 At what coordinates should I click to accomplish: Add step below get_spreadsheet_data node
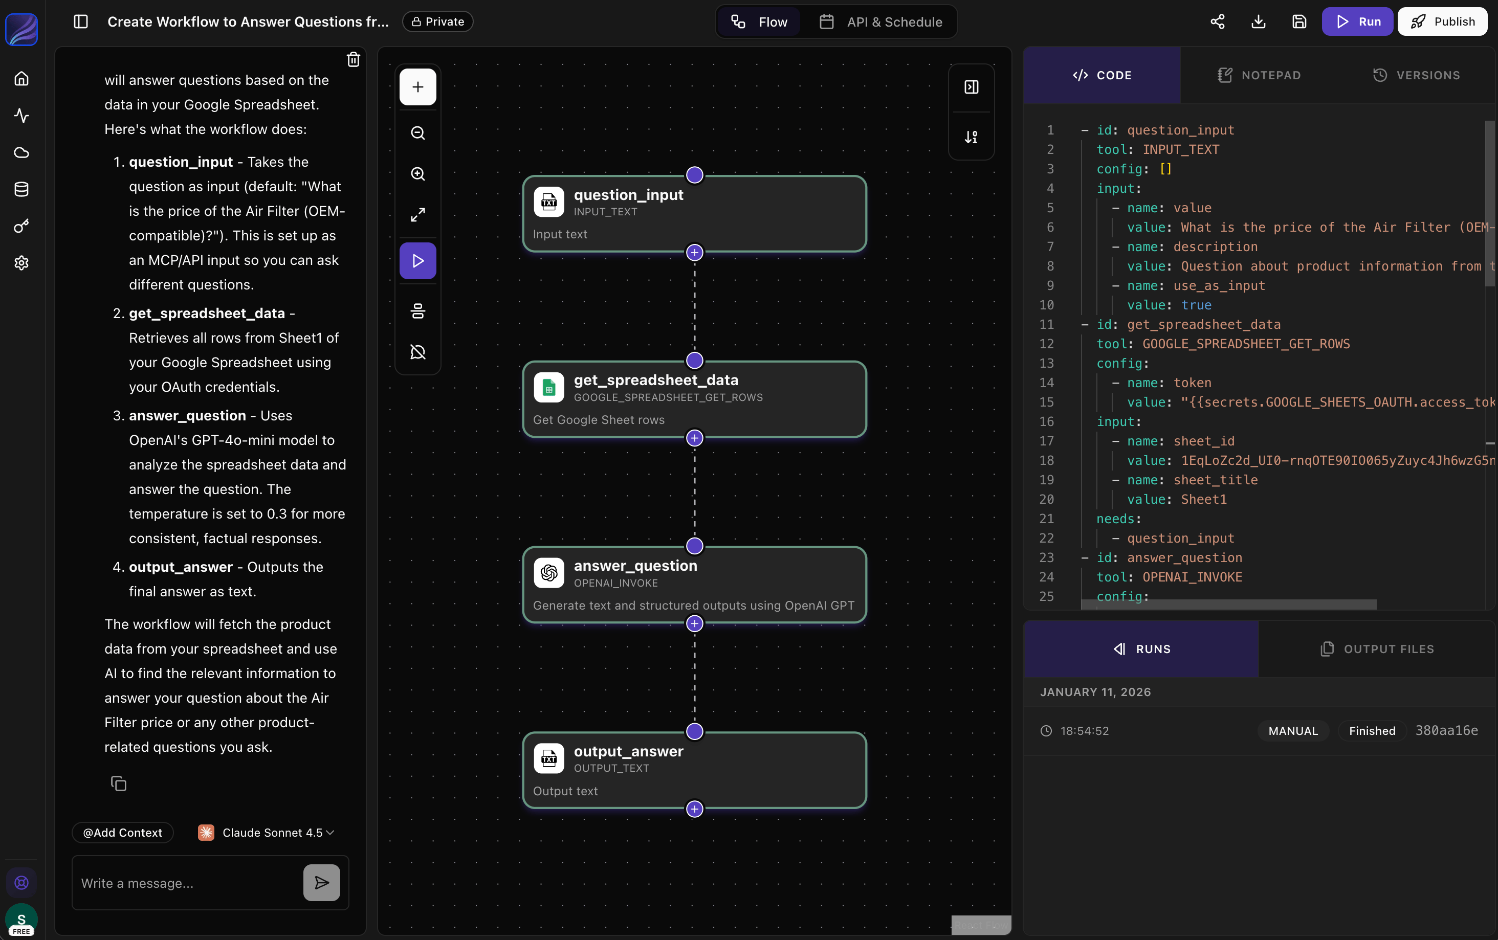tap(695, 438)
